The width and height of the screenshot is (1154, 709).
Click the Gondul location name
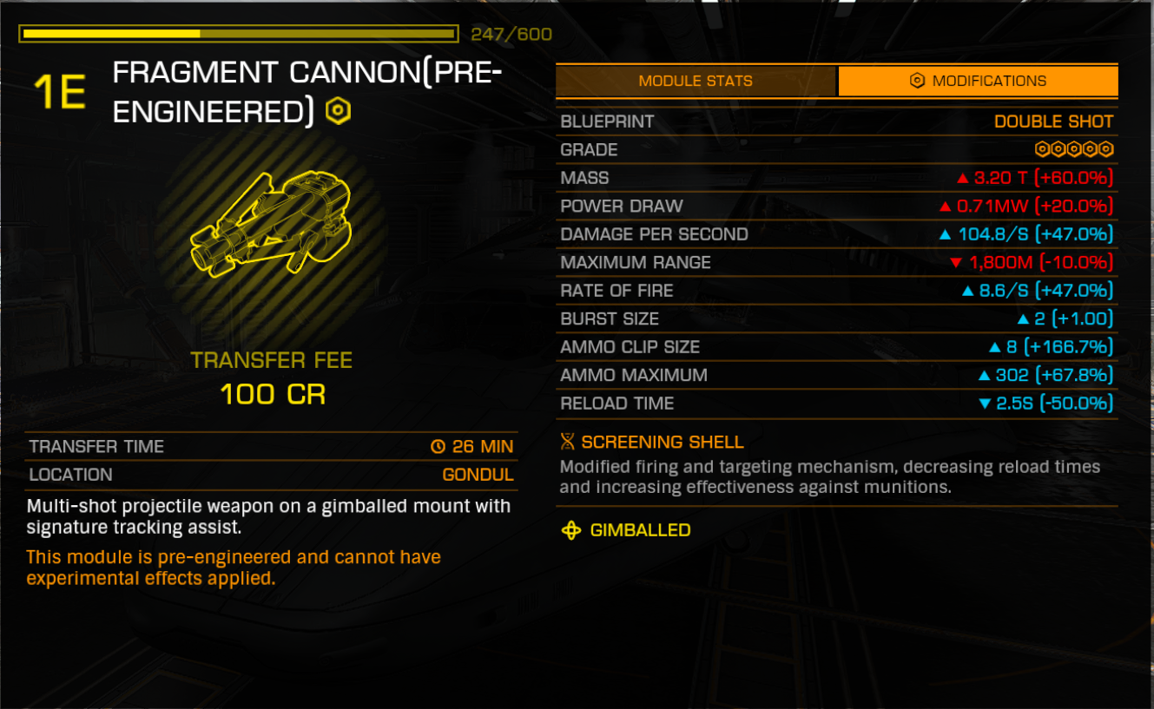(x=478, y=475)
